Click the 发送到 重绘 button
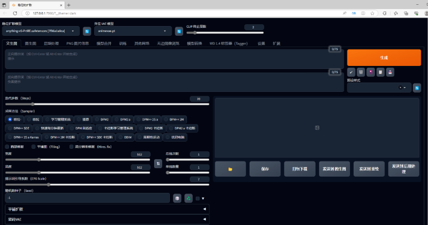Screen dimensions: 428x225 click(369, 169)
